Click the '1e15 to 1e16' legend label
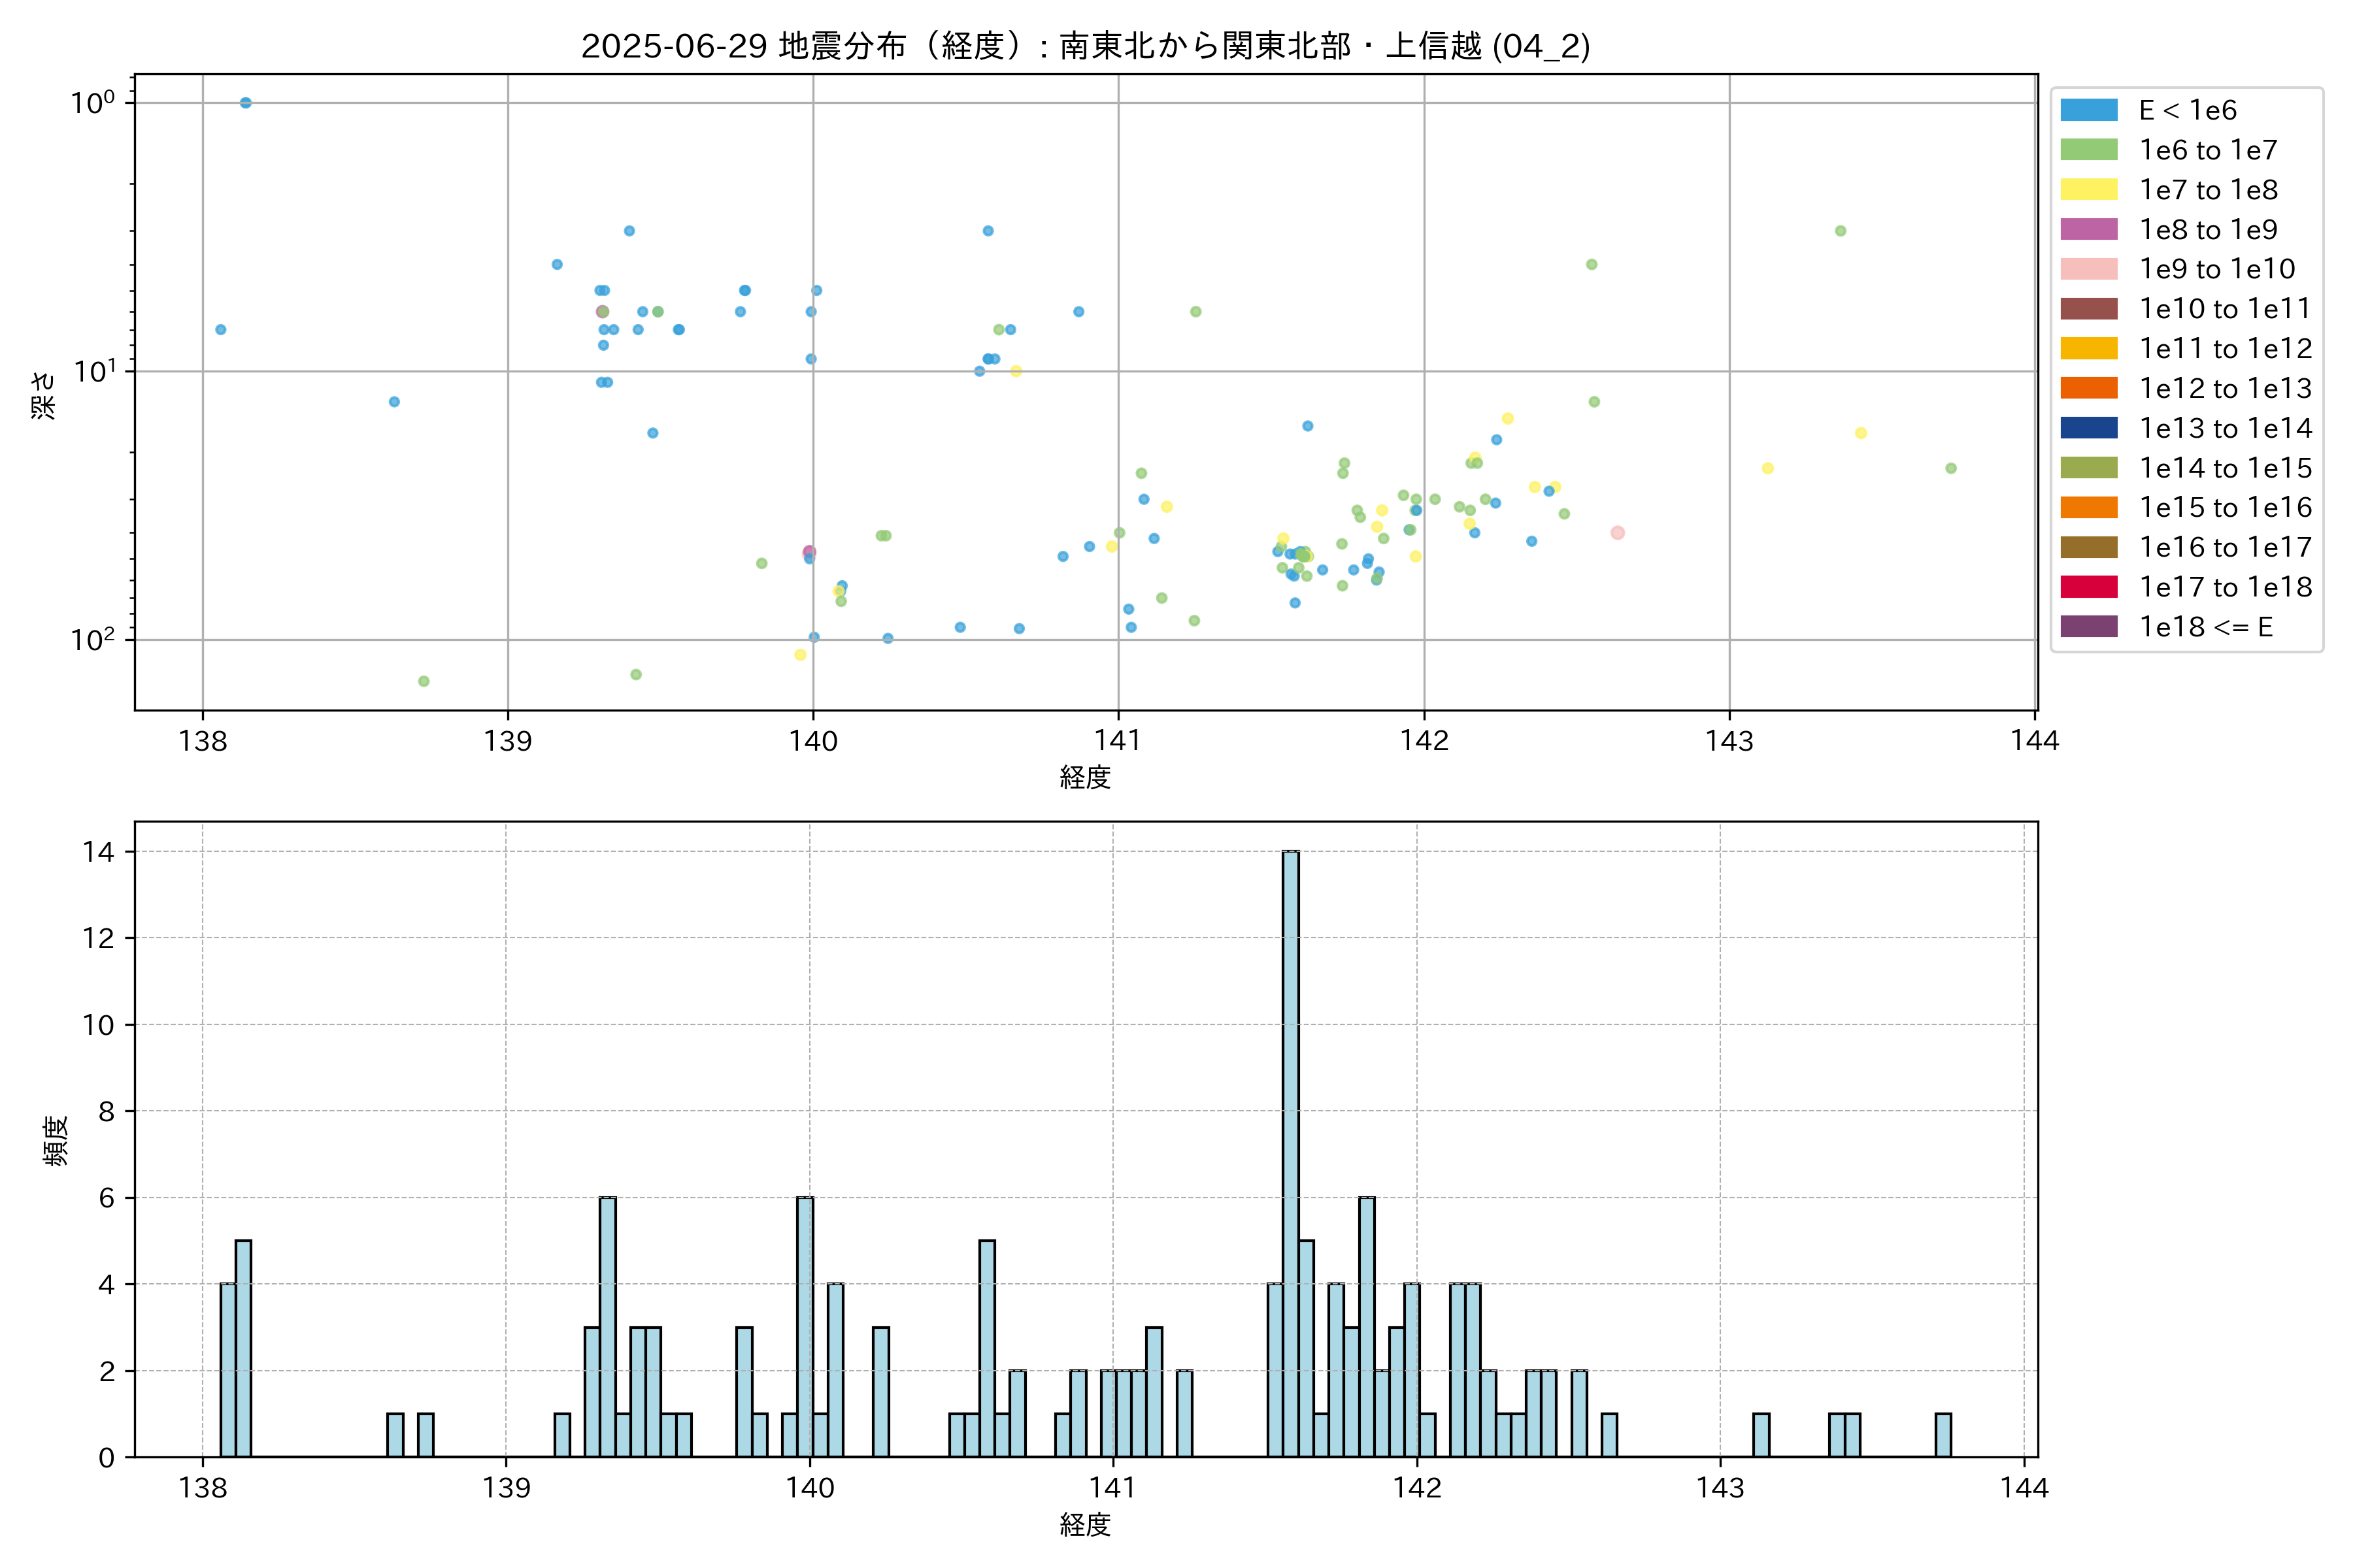Screen dimensions: 2353x1568 pyautogui.click(x=2225, y=508)
